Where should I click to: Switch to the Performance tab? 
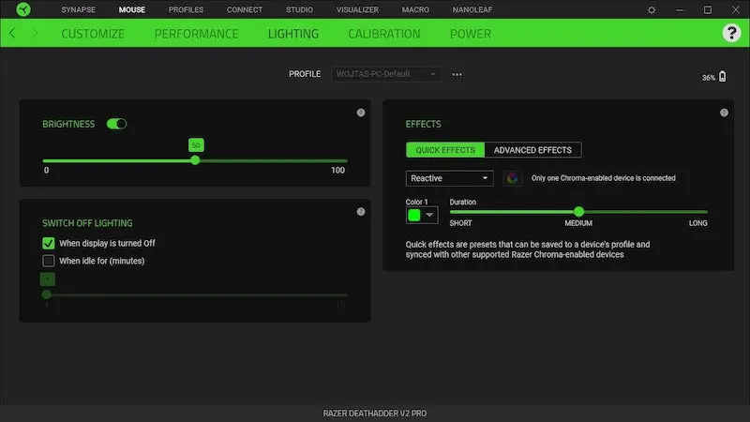[196, 34]
